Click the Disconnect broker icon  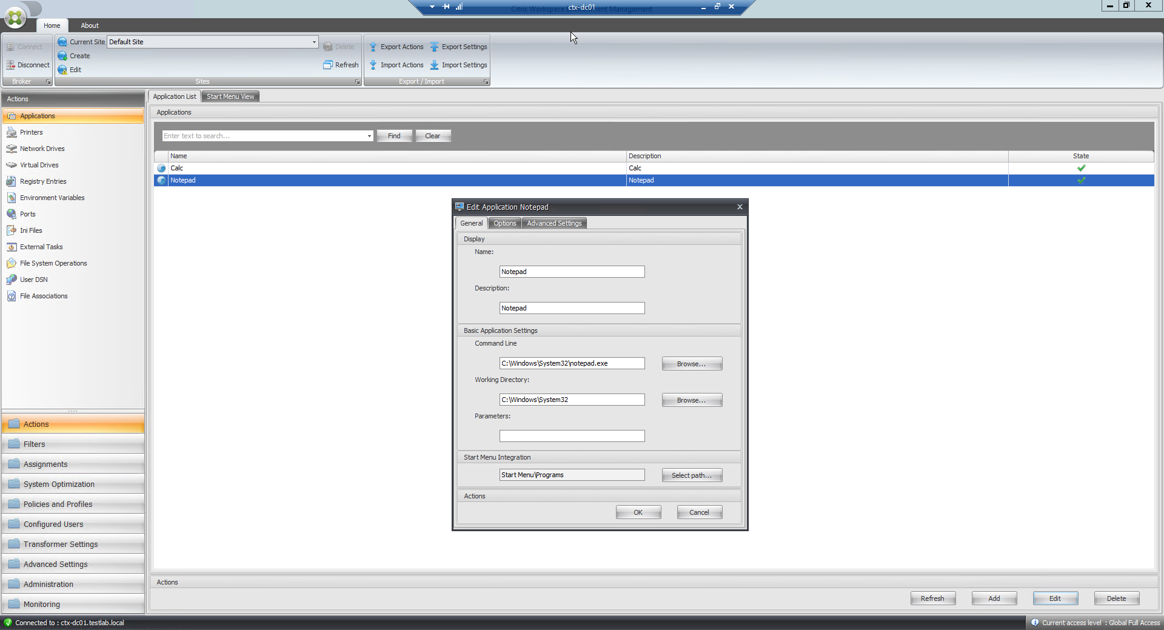(10, 65)
